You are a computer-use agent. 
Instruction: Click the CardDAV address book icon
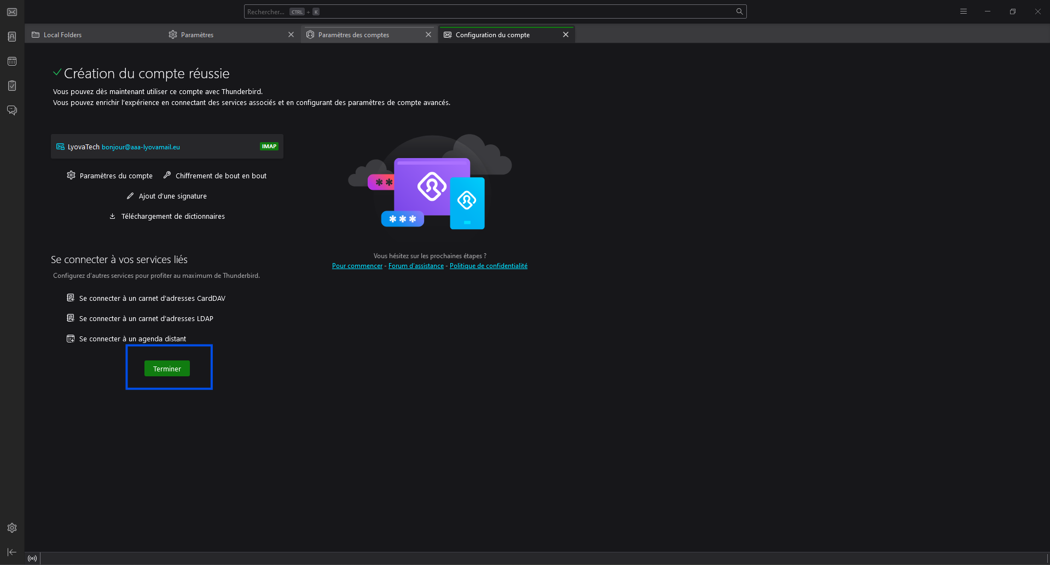pyautogui.click(x=71, y=298)
